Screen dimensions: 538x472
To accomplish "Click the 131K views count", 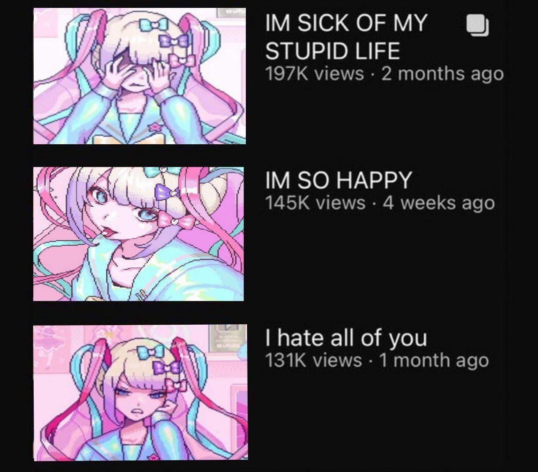I will tap(314, 360).
